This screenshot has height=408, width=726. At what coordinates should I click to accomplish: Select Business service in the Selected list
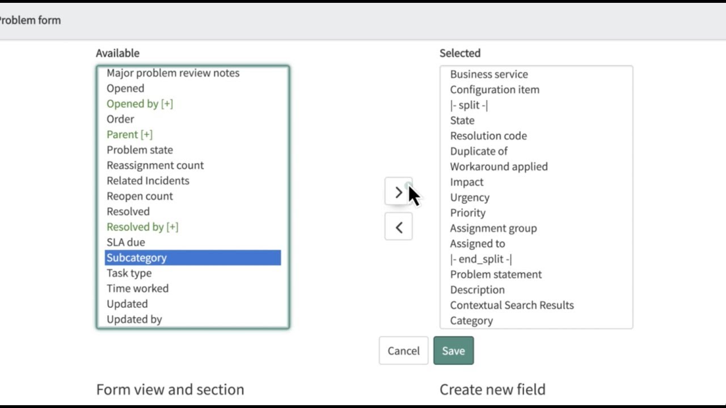pos(488,74)
